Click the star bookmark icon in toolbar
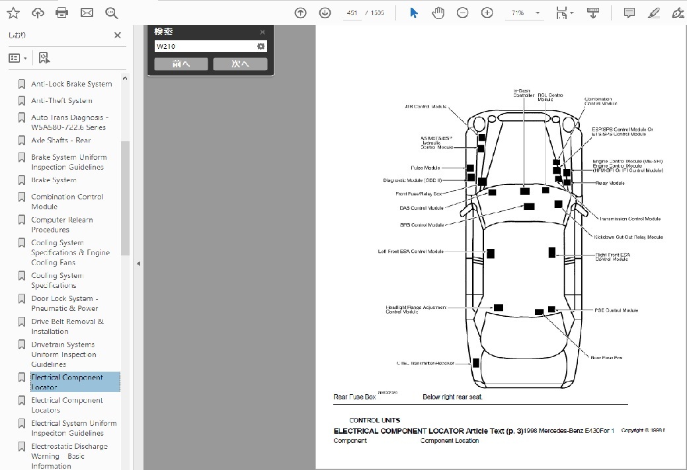 tap(13, 13)
